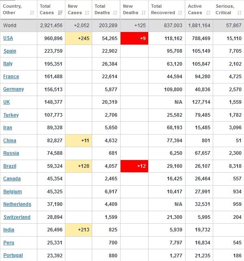Image resolution: width=244 pixels, height=261 pixels.
Task: Click the Brazil link
Action: [x=9, y=166]
